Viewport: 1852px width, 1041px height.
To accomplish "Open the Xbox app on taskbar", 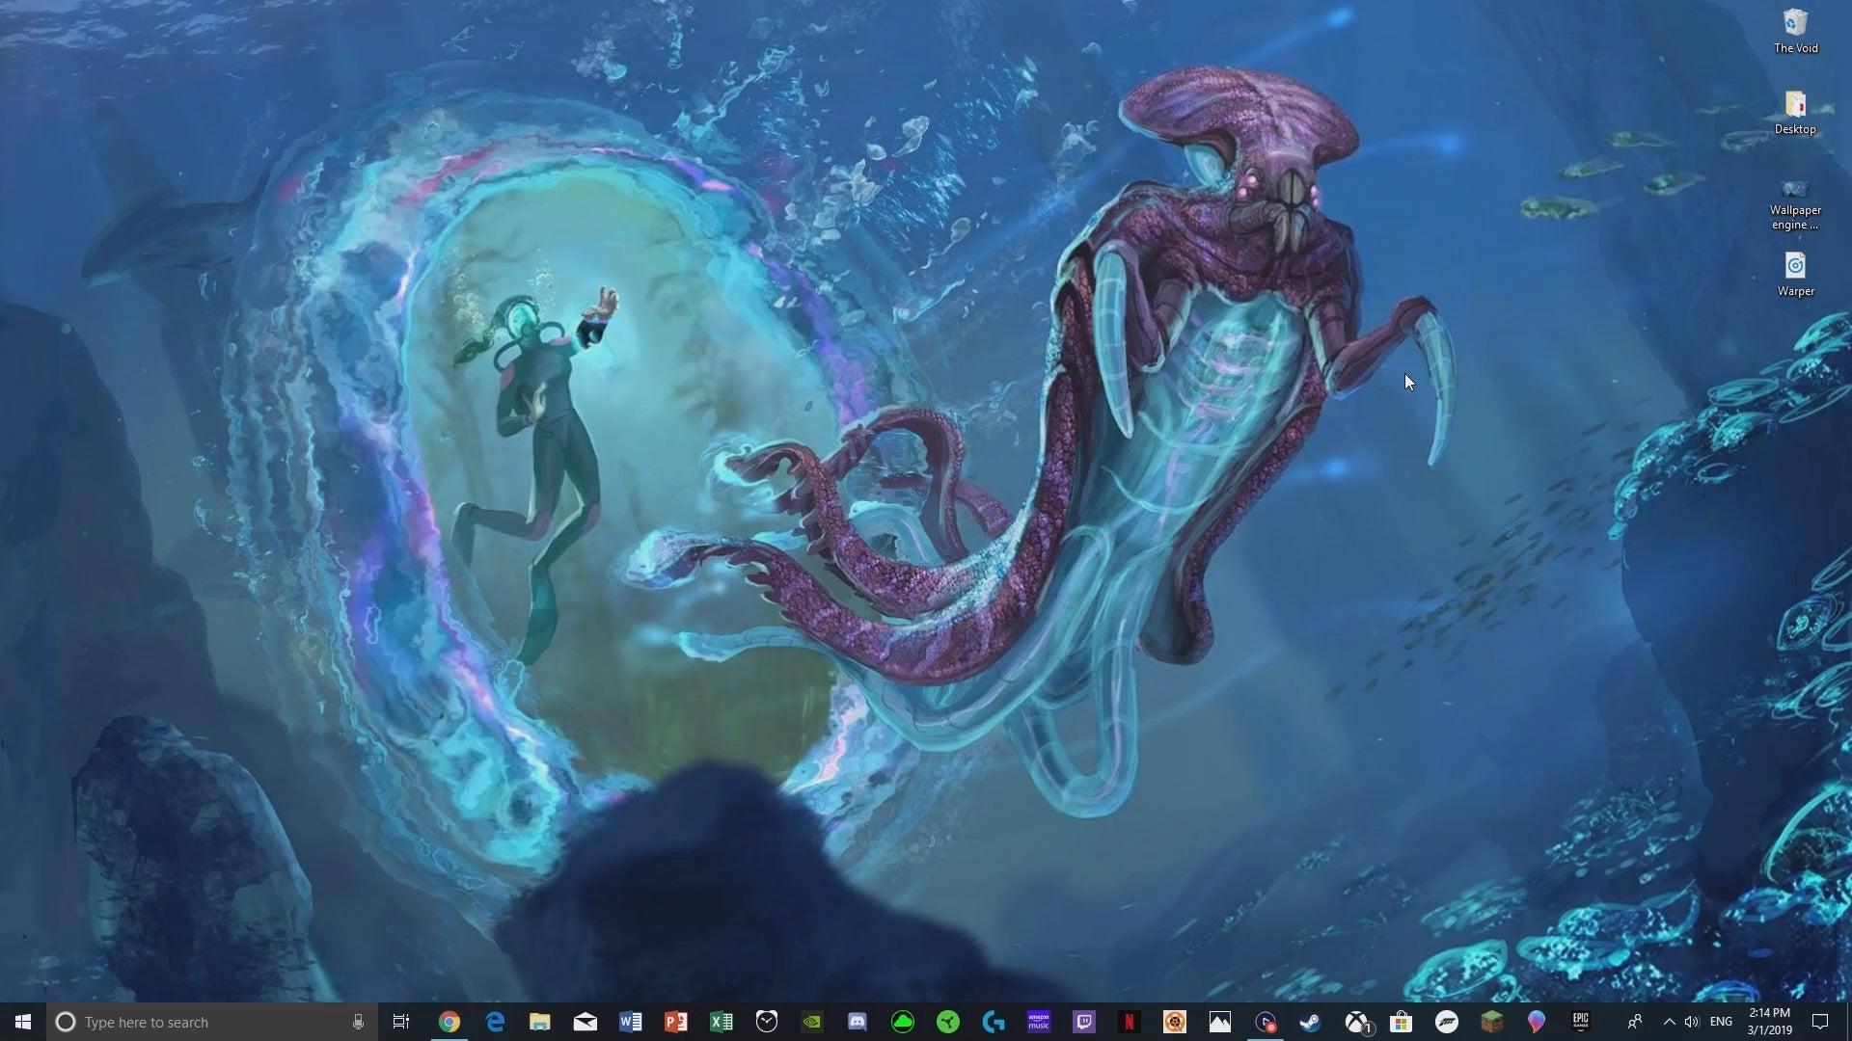I will (x=1356, y=1022).
